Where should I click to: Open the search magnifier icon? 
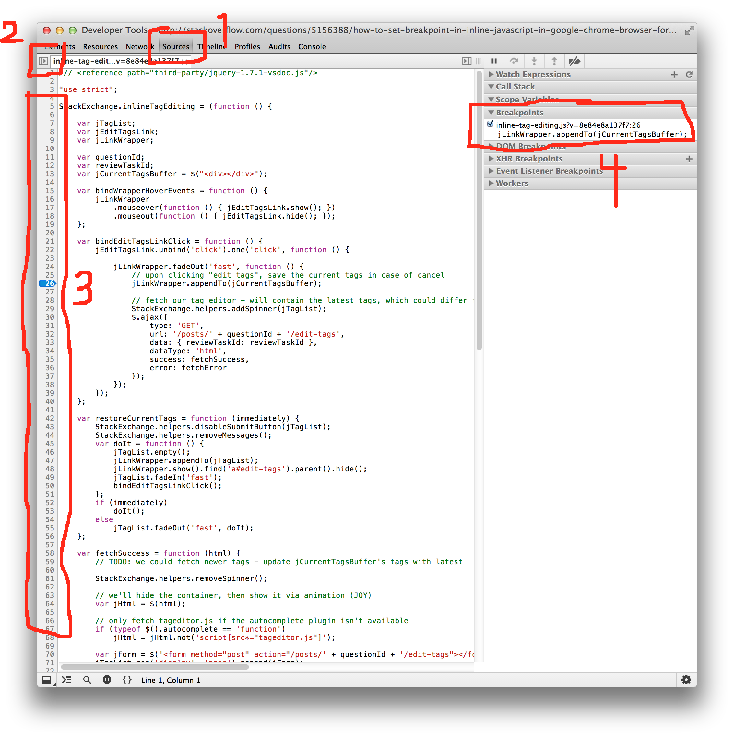pyautogui.click(x=87, y=680)
